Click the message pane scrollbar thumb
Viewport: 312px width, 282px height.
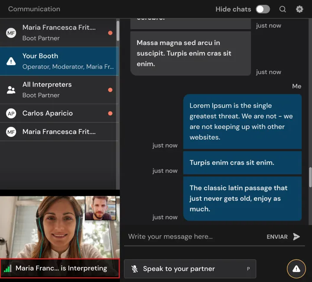pyautogui.click(x=310, y=177)
